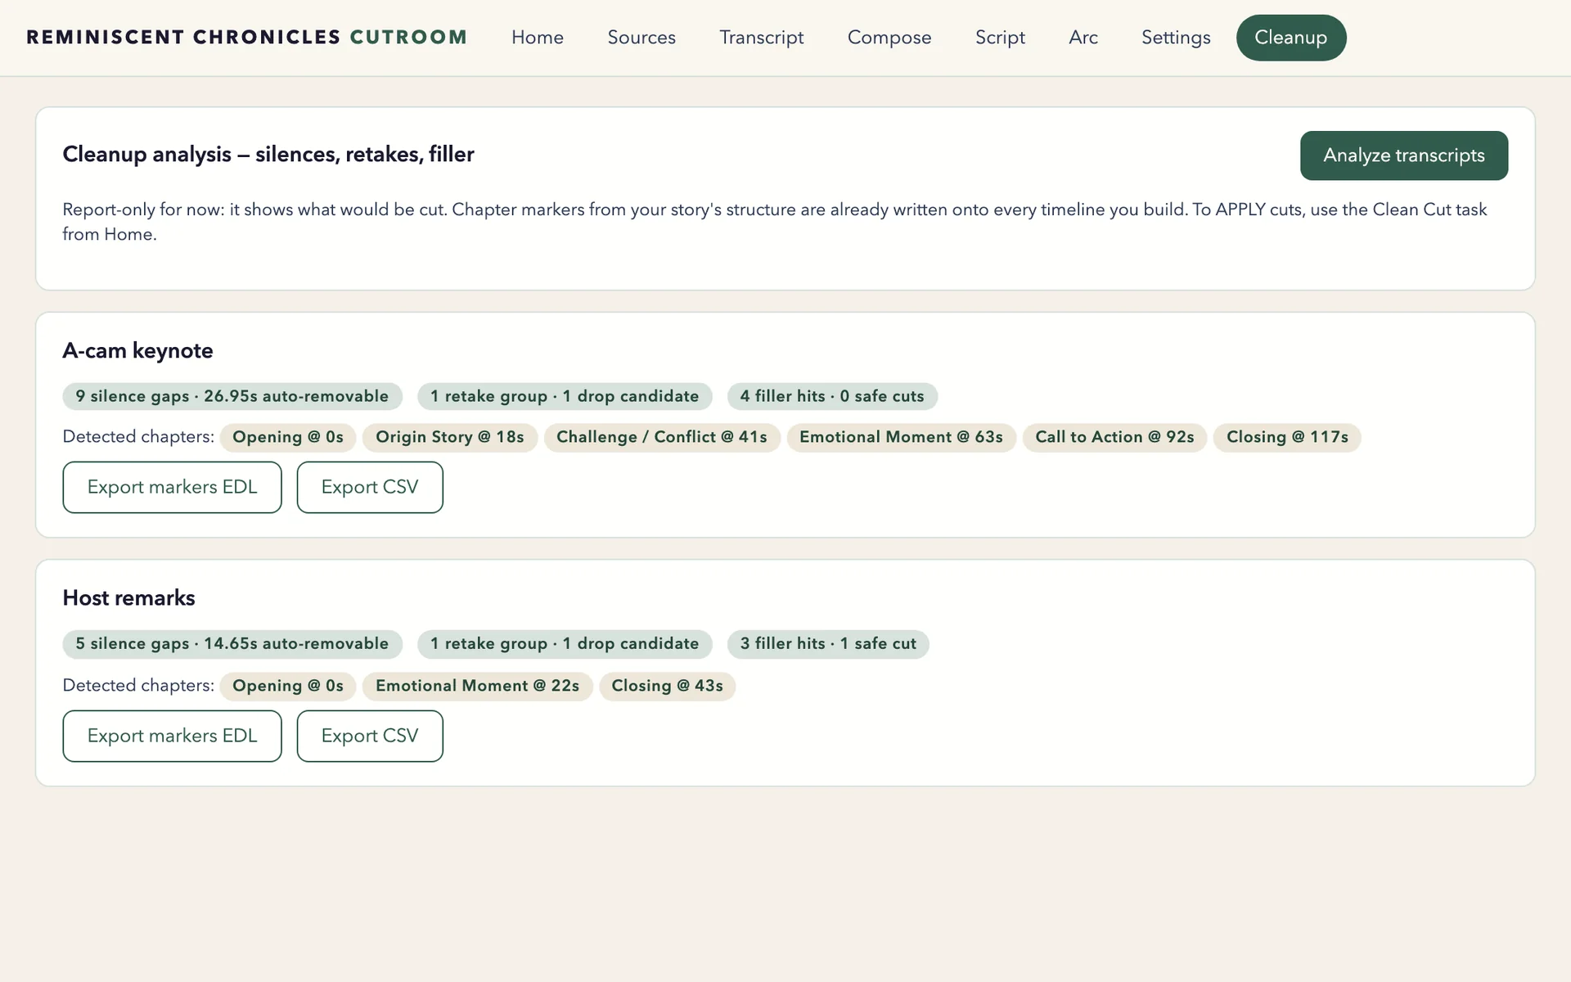Click Host remarks '1 retake group' badge
Viewport: 1571px width, 982px height.
coord(565,644)
